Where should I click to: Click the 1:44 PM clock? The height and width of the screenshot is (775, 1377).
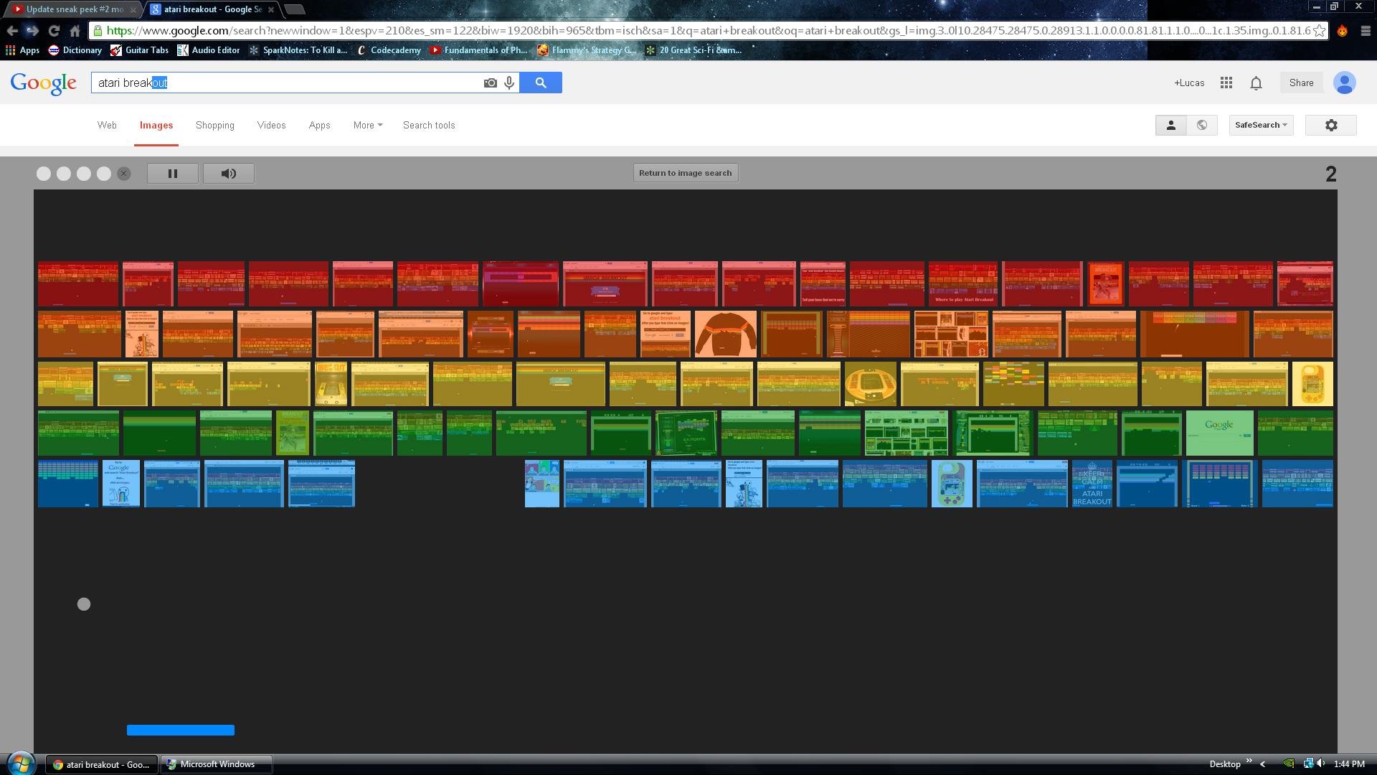pos(1350,764)
